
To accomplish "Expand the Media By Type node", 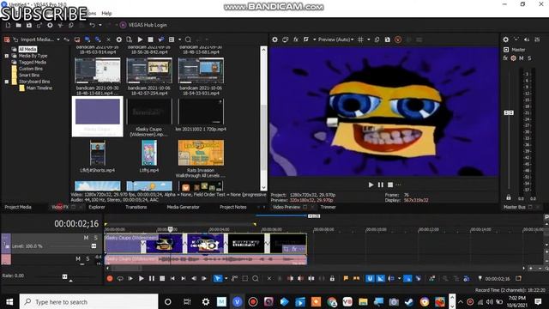I will 7,56.
